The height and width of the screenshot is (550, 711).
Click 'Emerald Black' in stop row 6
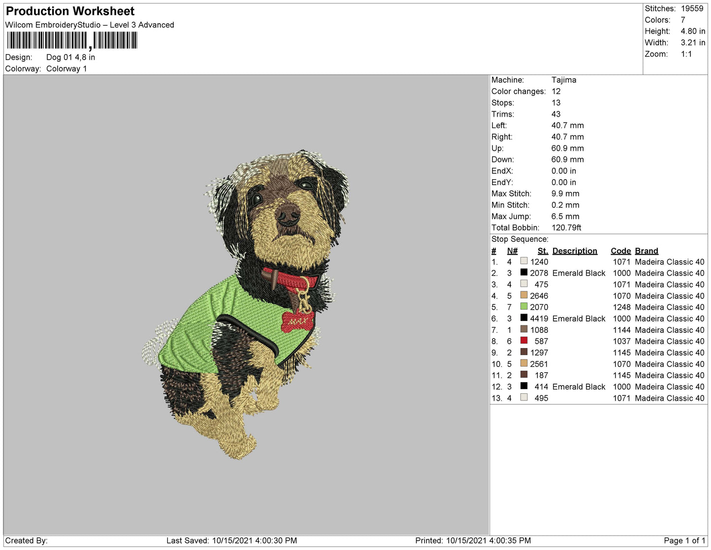pos(579,319)
